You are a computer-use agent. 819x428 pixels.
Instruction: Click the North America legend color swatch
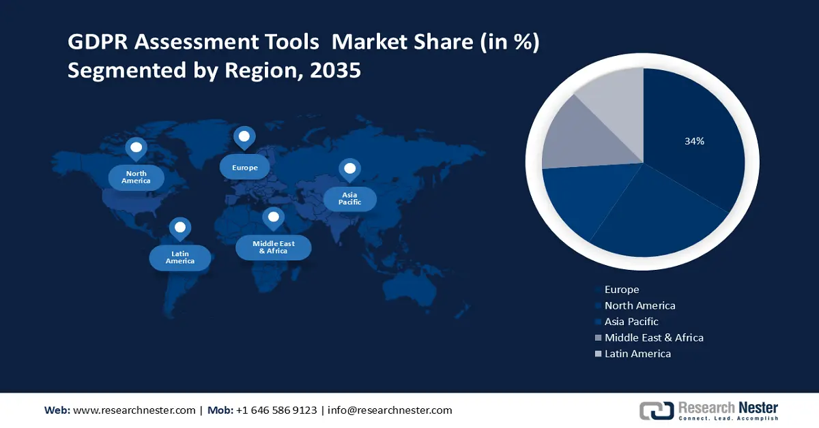click(599, 306)
